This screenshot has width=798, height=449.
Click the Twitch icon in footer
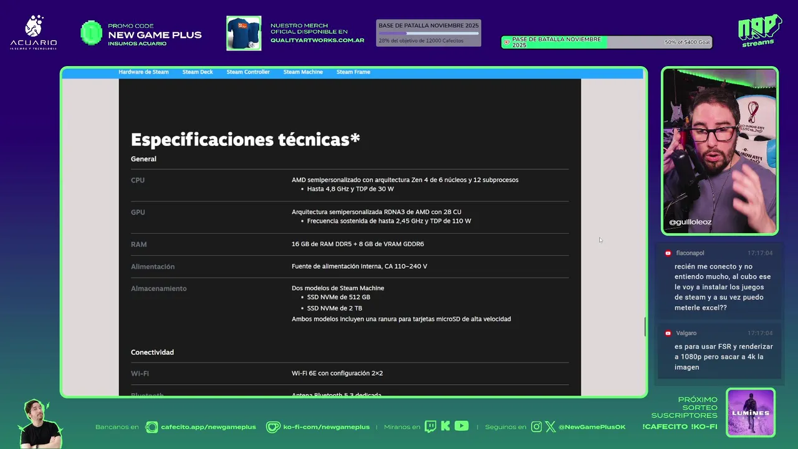pos(430,427)
